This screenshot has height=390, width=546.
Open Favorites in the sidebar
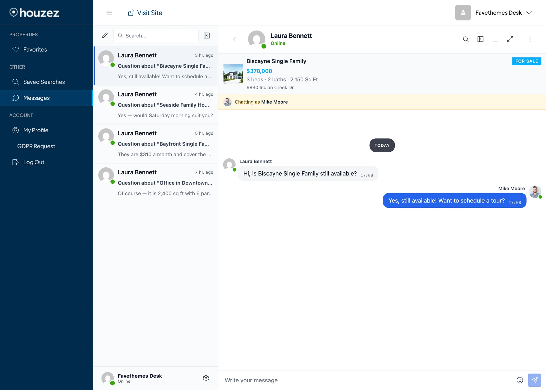click(46, 49)
